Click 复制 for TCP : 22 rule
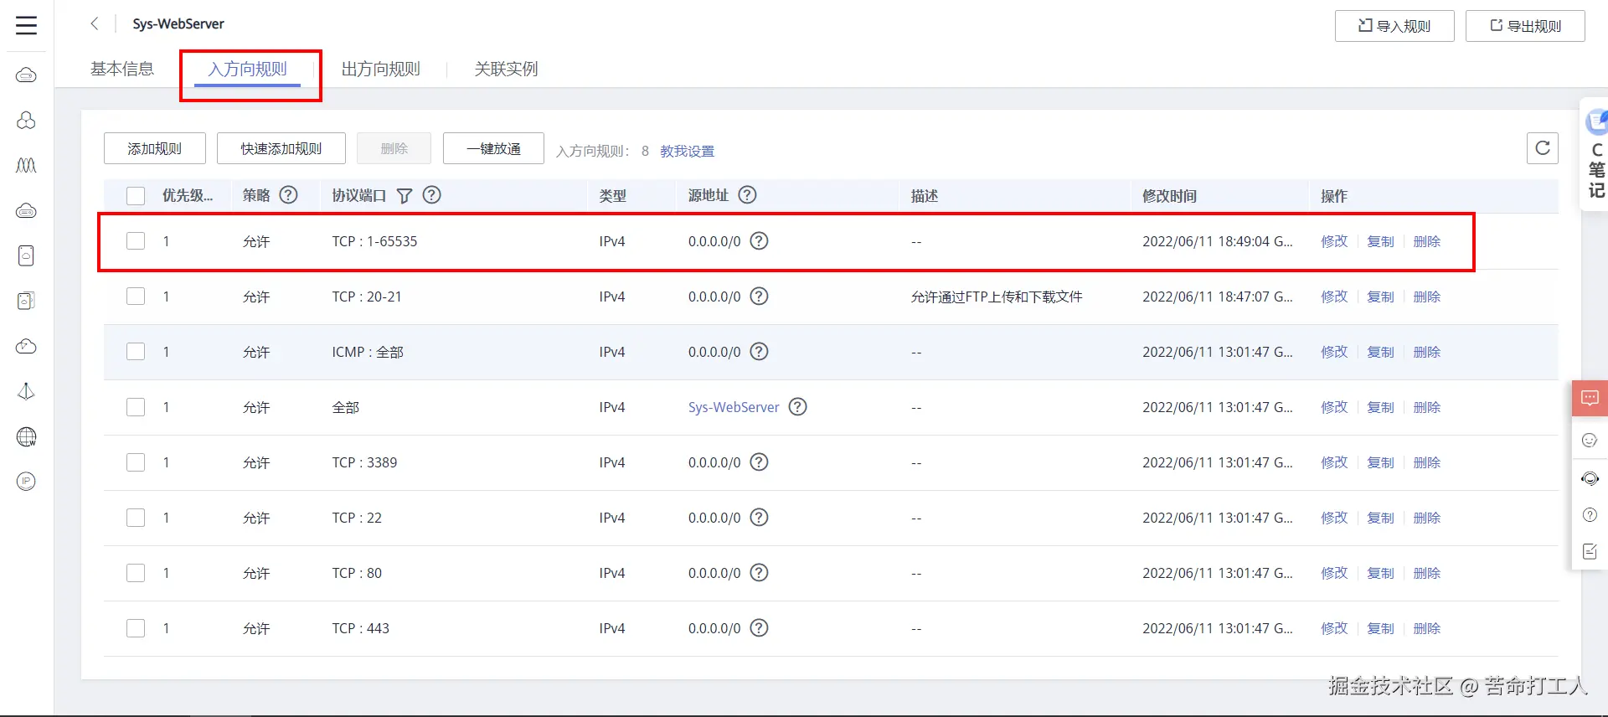 point(1380,518)
